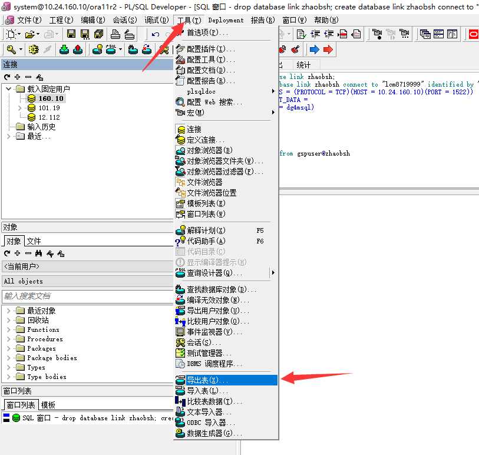Open the 工具(T) menu

coord(189,20)
